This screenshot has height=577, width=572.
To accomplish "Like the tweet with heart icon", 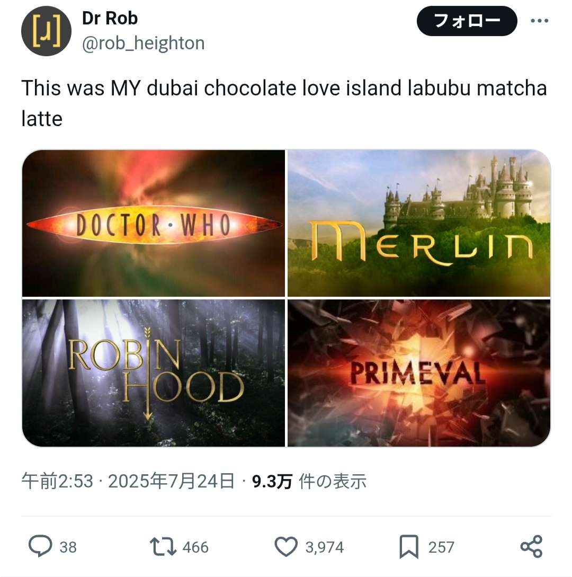I will 286,547.
